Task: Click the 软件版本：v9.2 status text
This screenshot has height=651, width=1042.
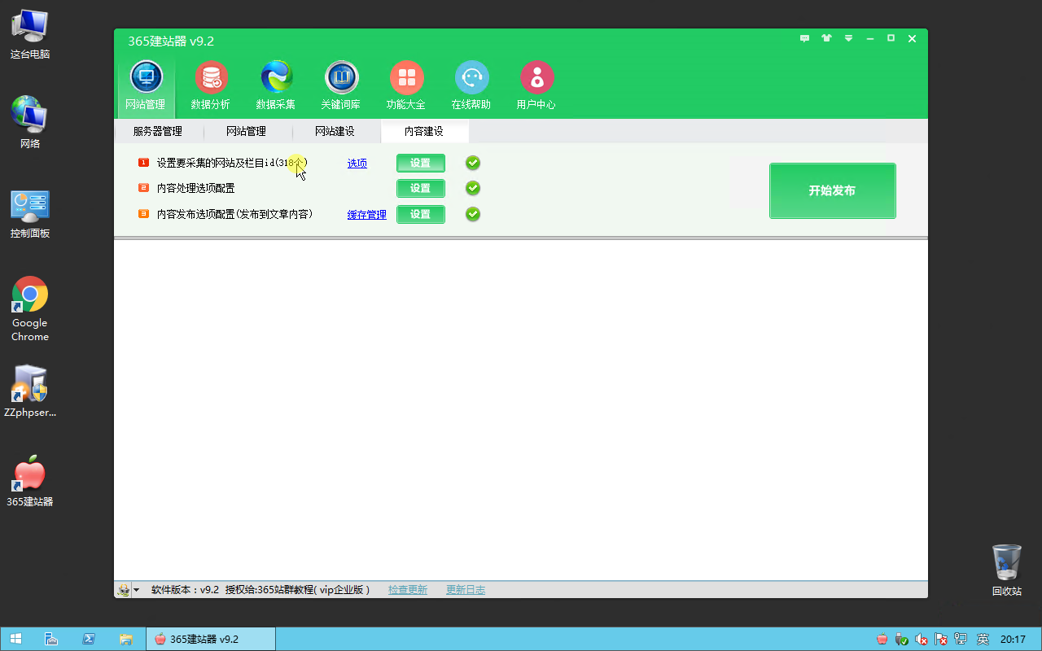Action: click(186, 590)
